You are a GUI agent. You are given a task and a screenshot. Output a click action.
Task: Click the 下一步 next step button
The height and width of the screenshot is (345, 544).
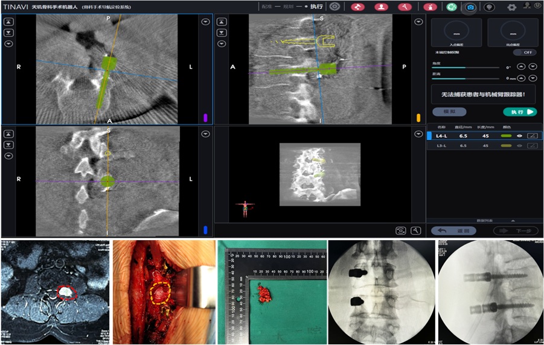516,230
